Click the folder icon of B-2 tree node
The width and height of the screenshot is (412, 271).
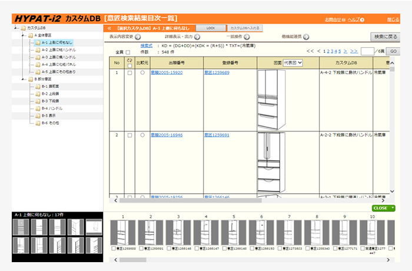pyautogui.click(x=38, y=94)
